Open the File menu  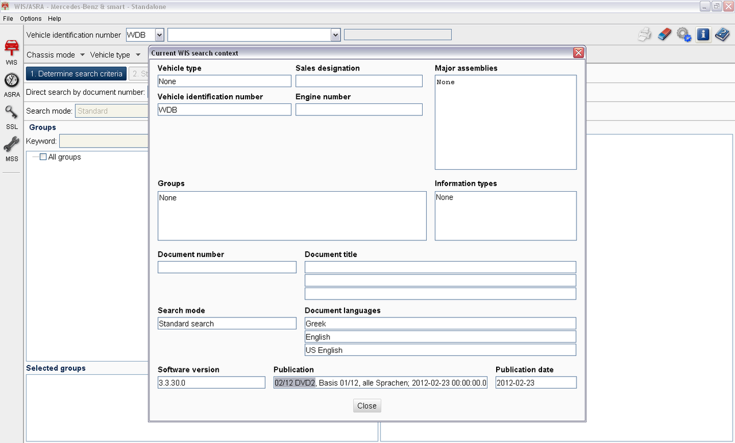(x=8, y=18)
